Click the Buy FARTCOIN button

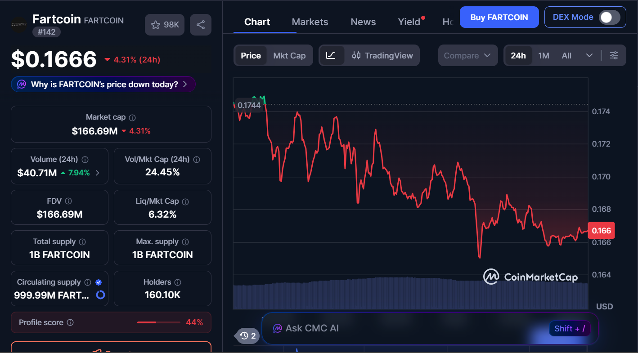499,17
